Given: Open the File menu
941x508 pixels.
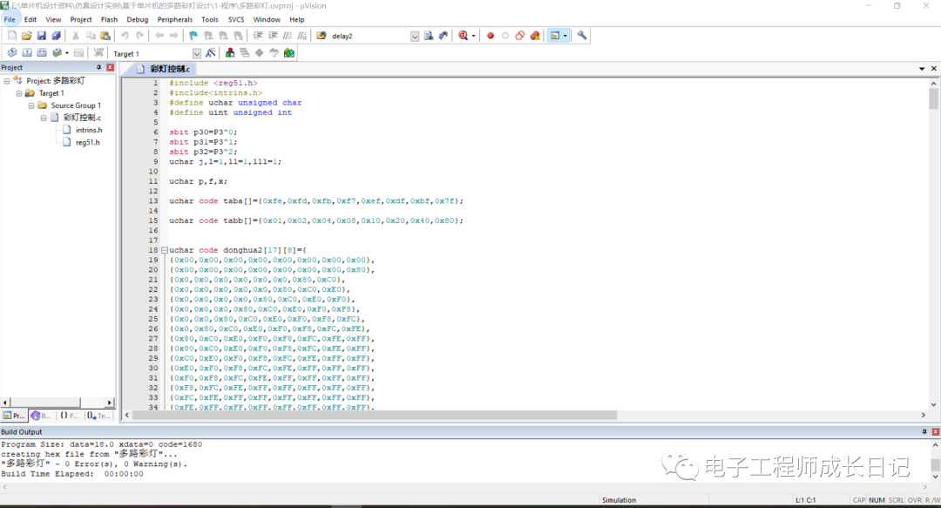Looking at the screenshot, I should [x=10, y=20].
